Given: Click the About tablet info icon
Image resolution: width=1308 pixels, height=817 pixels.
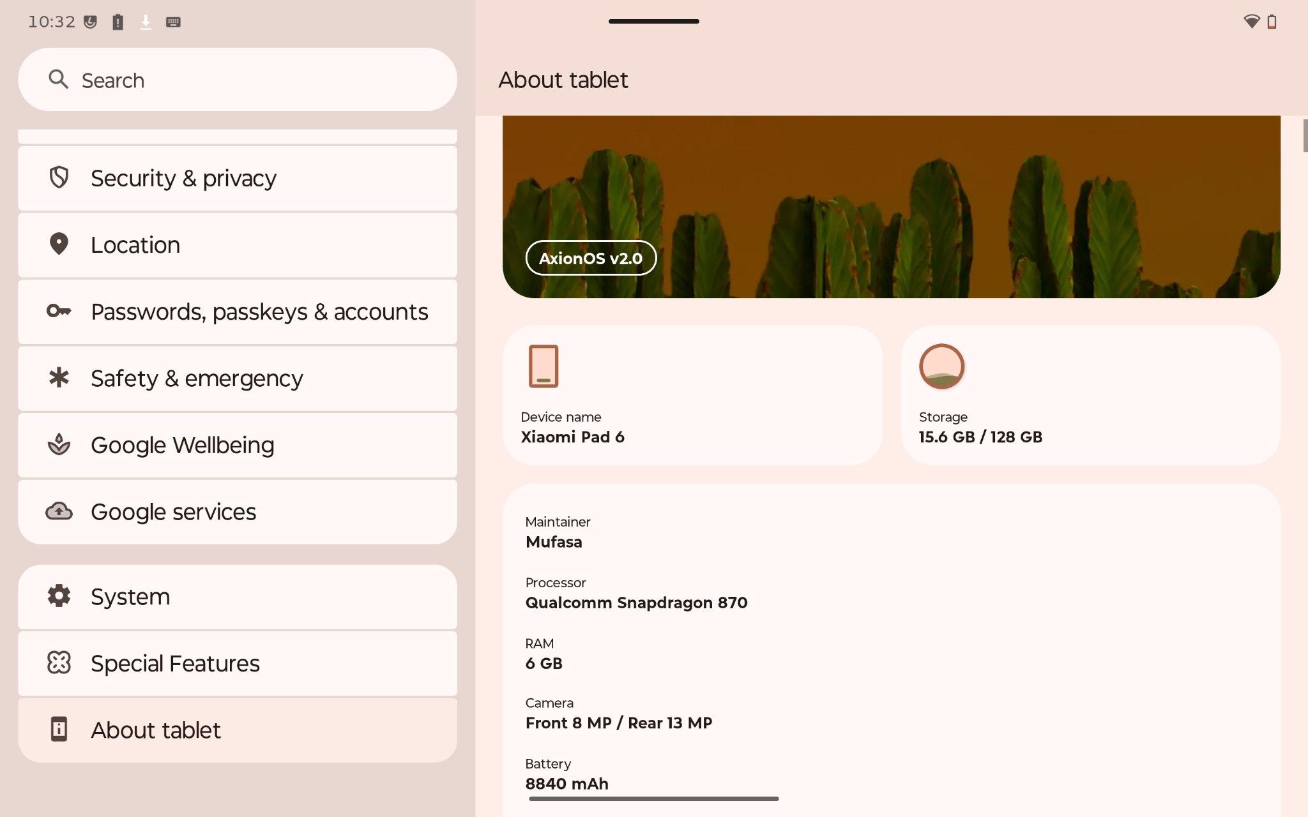Looking at the screenshot, I should tap(59, 729).
